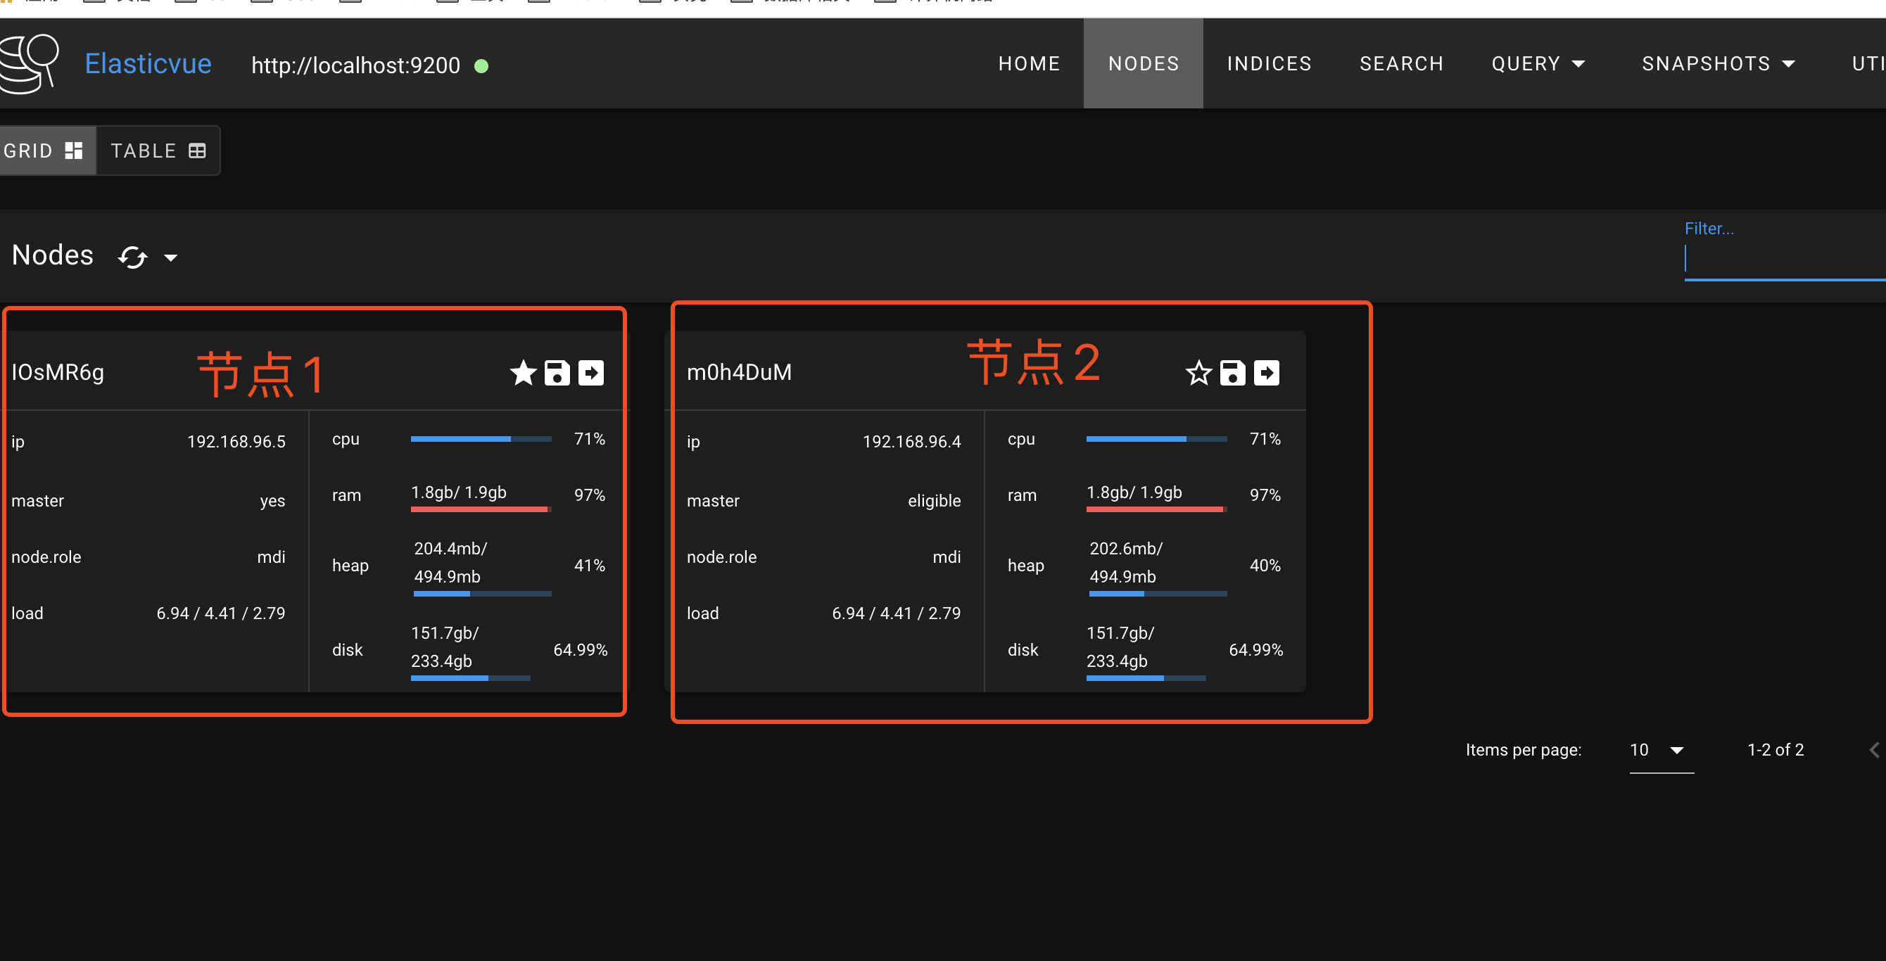The height and width of the screenshot is (961, 1886).
Task: Switch to GRID view
Action: point(44,151)
